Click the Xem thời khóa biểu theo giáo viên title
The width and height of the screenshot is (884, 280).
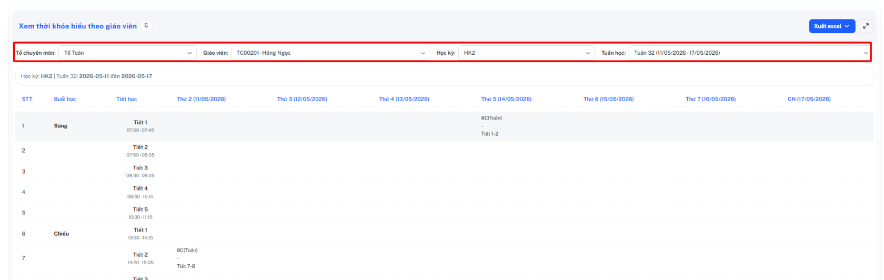coord(78,26)
